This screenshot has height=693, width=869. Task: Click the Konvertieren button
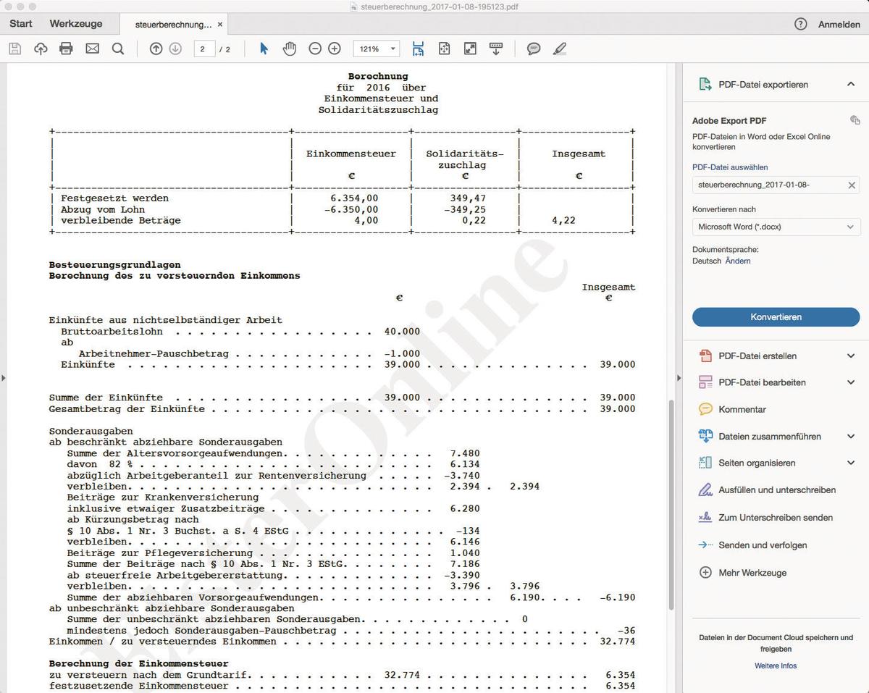776,317
